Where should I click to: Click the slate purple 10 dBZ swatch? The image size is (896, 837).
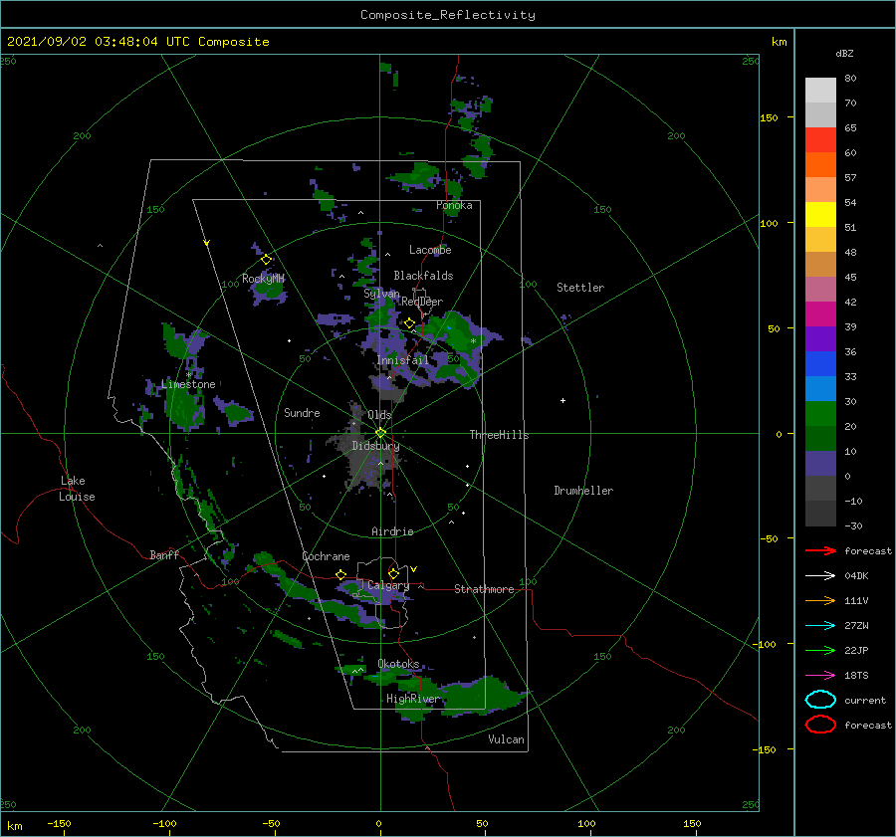coord(820,464)
